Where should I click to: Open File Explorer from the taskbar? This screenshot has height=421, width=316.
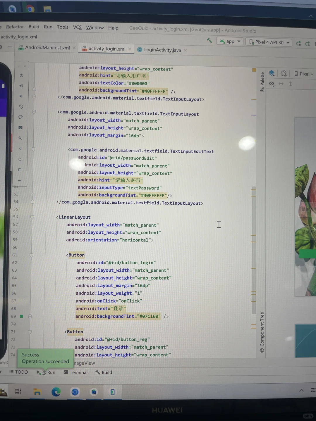pyautogui.click(x=37, y=392)
